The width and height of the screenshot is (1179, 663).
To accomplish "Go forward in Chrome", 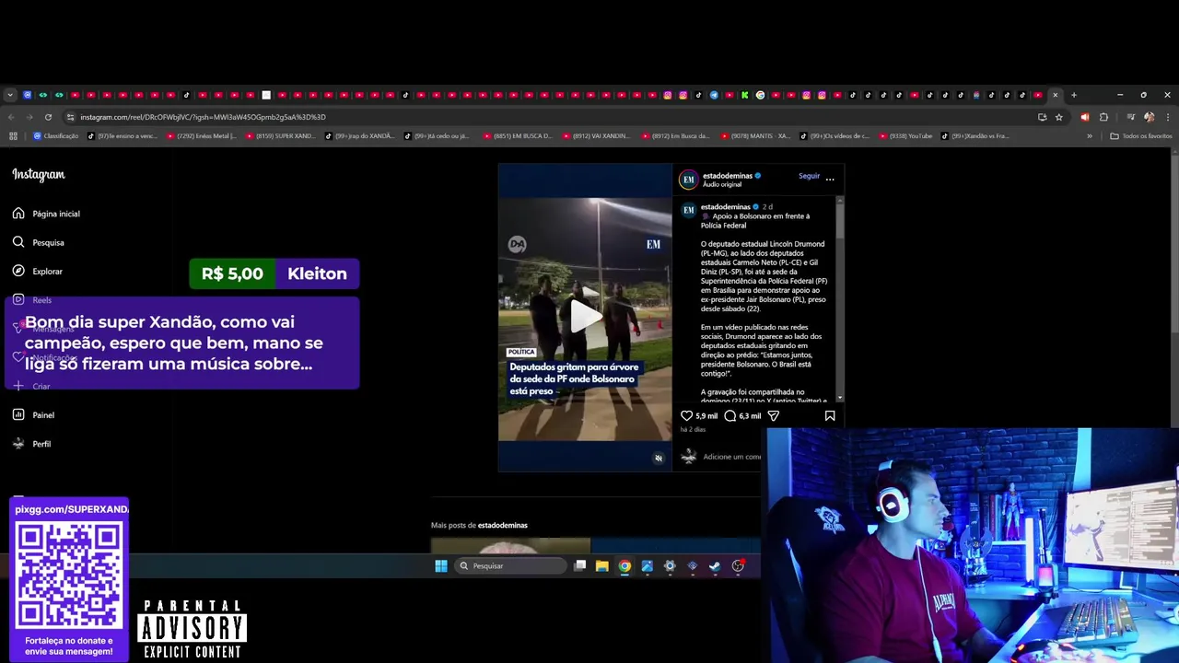I will coord(29,117).
